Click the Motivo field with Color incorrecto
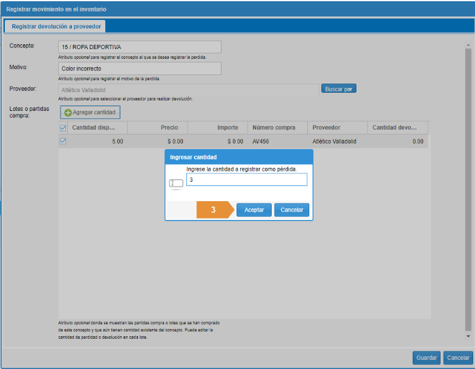This screenshot has width=475, height=369. 140,68
